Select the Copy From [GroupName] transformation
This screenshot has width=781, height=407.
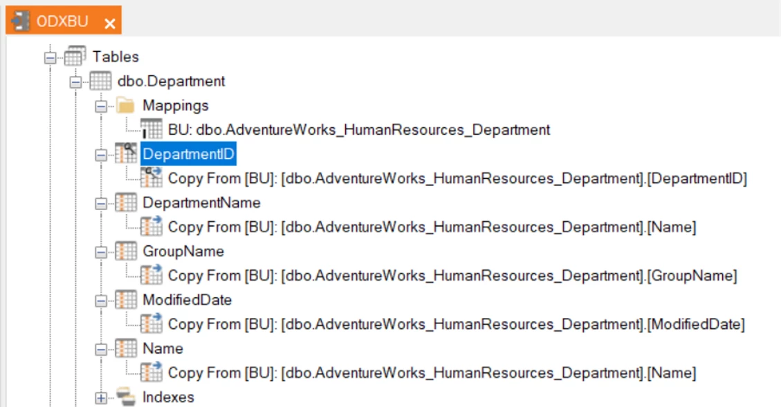coord(452,276)
